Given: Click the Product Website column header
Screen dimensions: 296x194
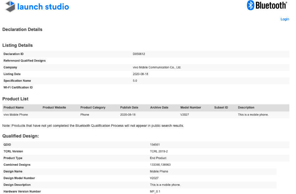Looking at the screenshot, I should 54,108.
